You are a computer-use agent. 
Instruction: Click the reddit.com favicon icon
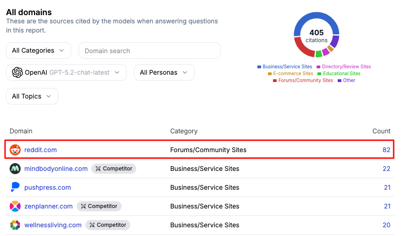pos(15,150)
